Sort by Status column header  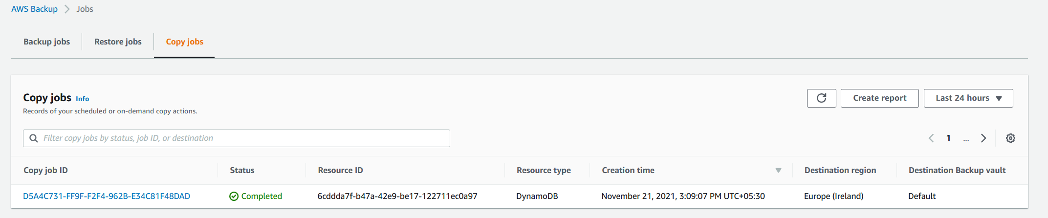tap(242, 170)
